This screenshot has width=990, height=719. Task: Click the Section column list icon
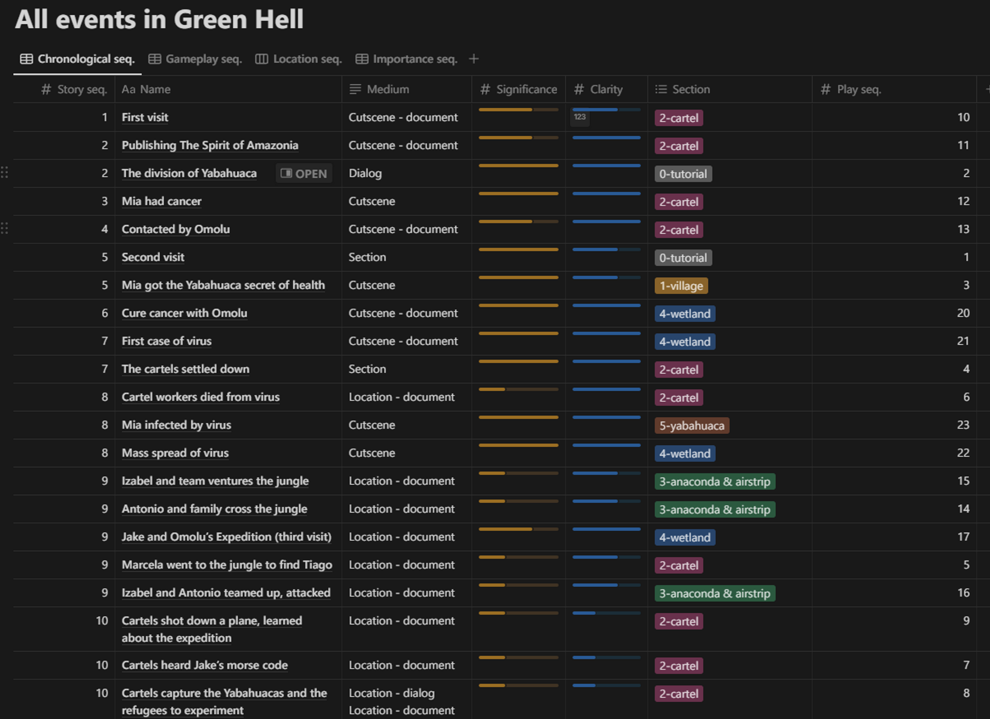[x=661, y=90]
